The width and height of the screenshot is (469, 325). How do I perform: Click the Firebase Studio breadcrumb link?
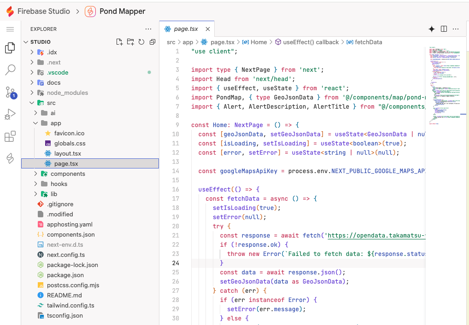coord(44,12)
